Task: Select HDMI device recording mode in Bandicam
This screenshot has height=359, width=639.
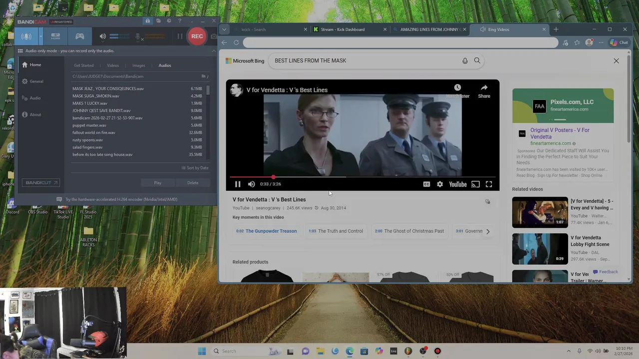Action: tap(55, 36)
